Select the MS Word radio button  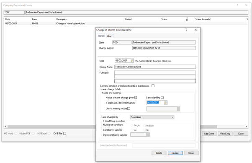16,133
